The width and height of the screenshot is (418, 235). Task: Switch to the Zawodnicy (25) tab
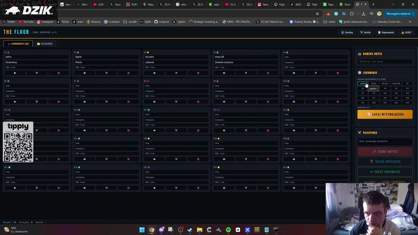coord(18,44)
